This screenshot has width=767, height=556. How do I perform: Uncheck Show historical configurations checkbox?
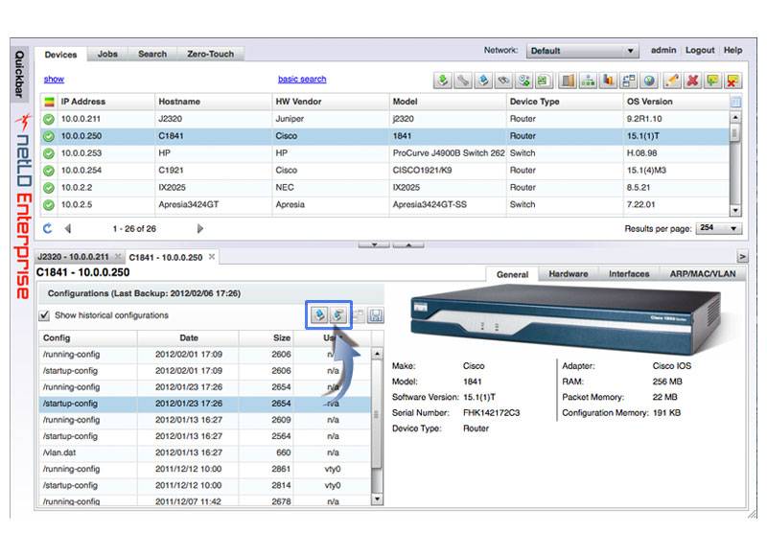pyautogui.click(x=44, y=315)
